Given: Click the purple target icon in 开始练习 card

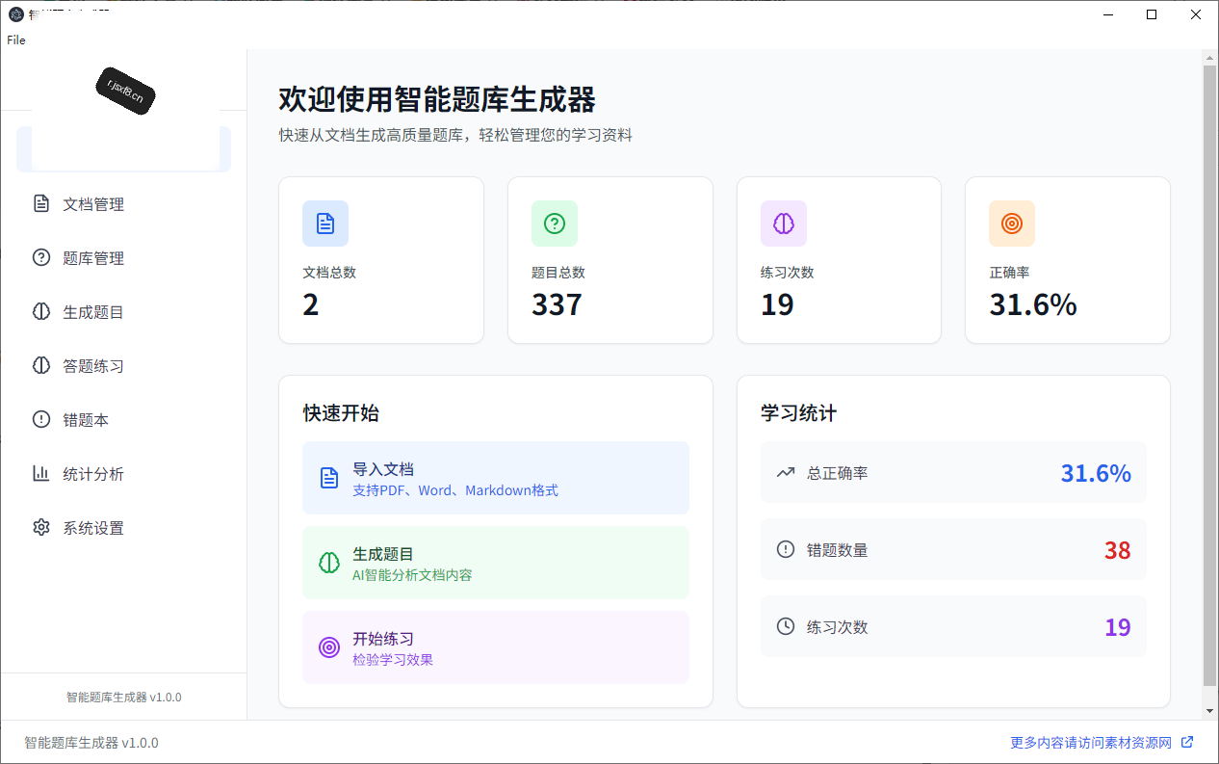Looking at the screenshot, I should 329,647.
